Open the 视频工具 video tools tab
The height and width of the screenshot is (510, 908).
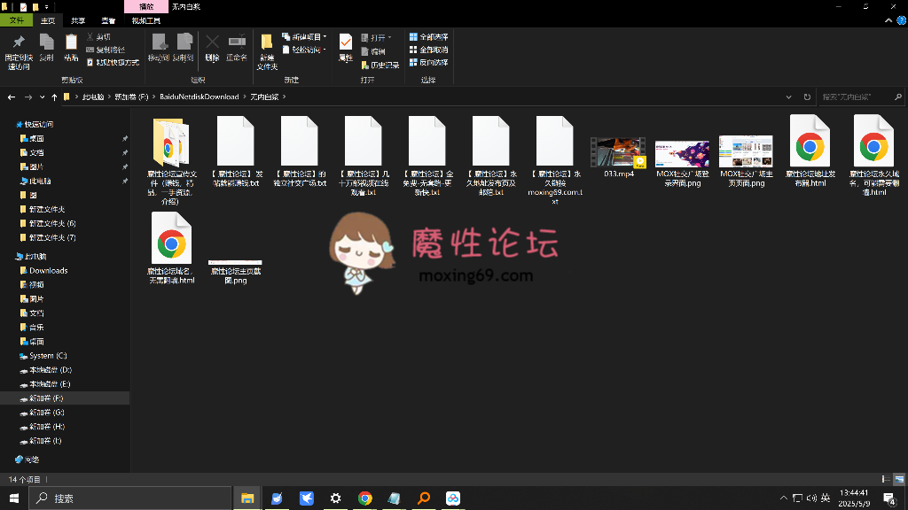click(x=146, y=20)
